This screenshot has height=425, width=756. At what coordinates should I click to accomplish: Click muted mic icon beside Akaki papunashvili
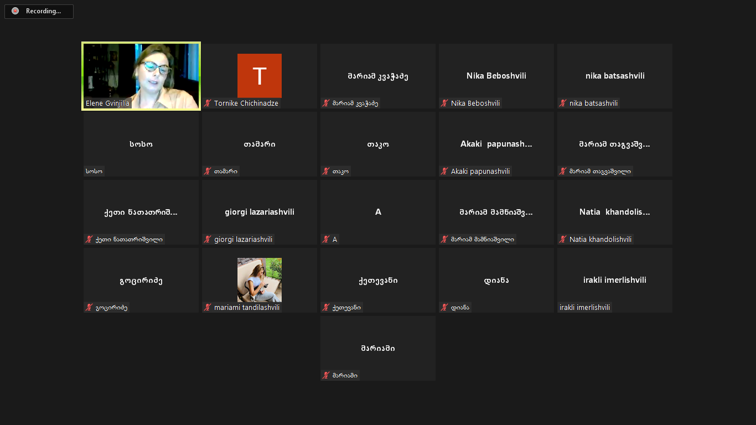point(444,172)
